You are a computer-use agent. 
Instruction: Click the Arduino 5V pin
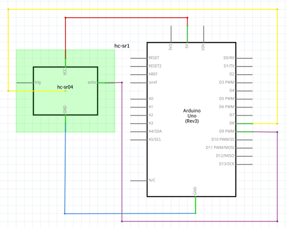(187, 34)
